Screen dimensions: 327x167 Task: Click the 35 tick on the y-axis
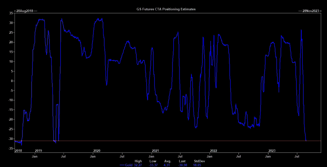point(11,13)
